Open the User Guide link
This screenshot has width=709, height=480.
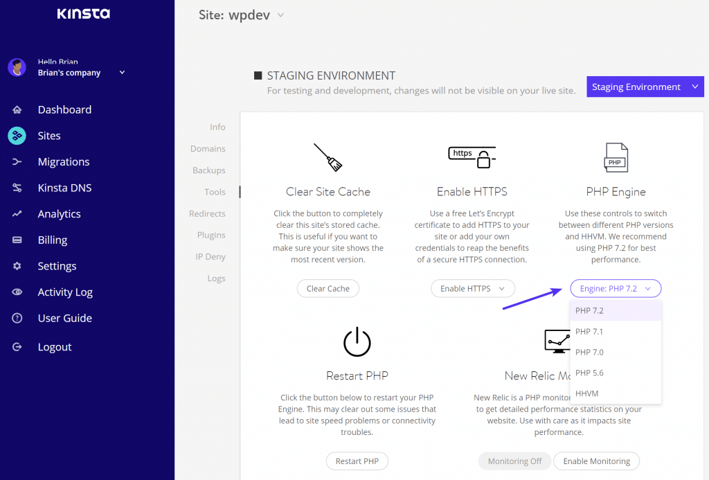click(x=65, y=318)
